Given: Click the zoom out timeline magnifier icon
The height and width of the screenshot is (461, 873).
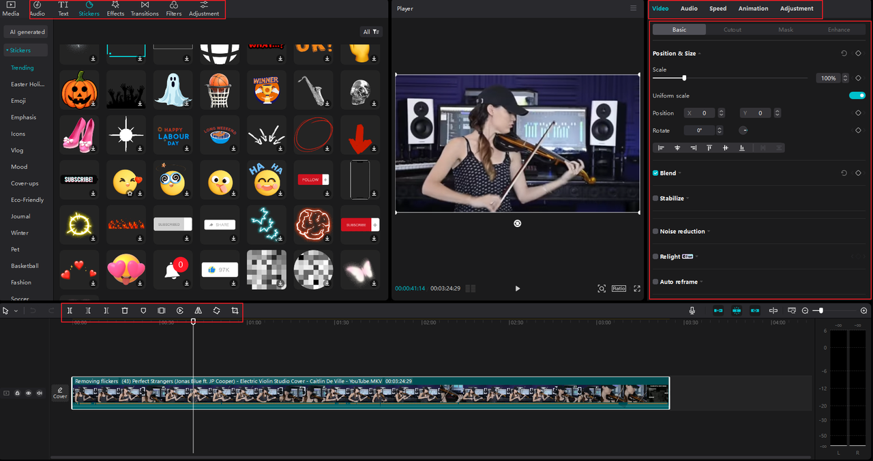Looking at the screenshot, I should coord(805,310).
